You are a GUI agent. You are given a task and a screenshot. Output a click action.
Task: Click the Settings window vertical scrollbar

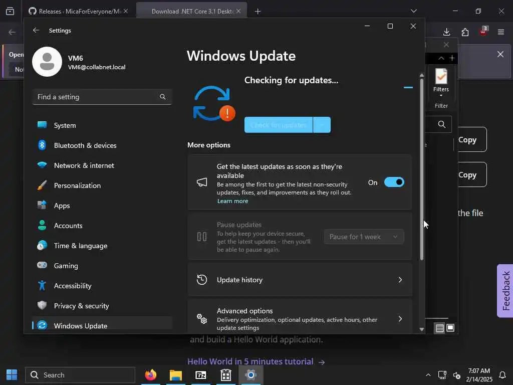click(422, 169)
